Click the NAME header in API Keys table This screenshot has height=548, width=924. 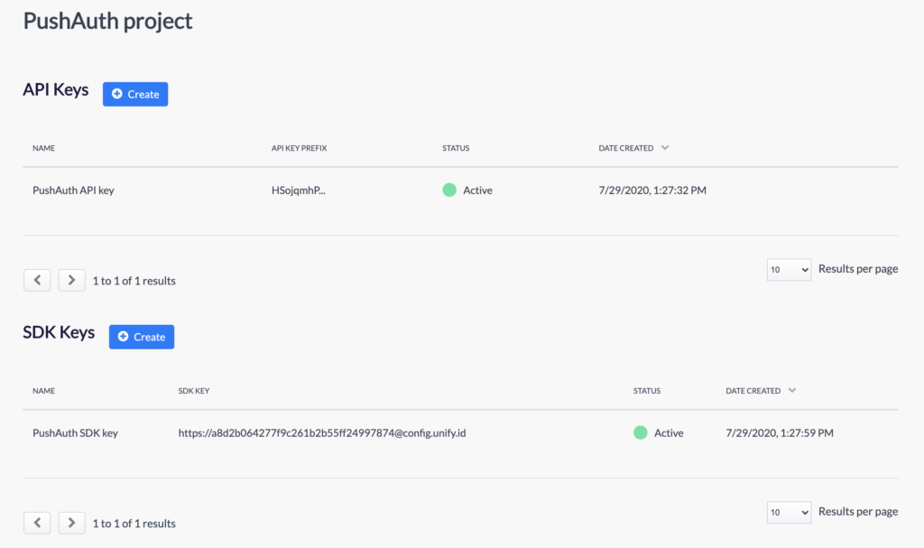(x=43, y=148)
